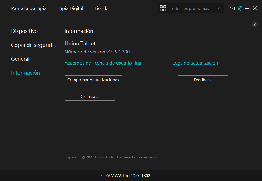Select General in the sidebar

coord(20,59)
